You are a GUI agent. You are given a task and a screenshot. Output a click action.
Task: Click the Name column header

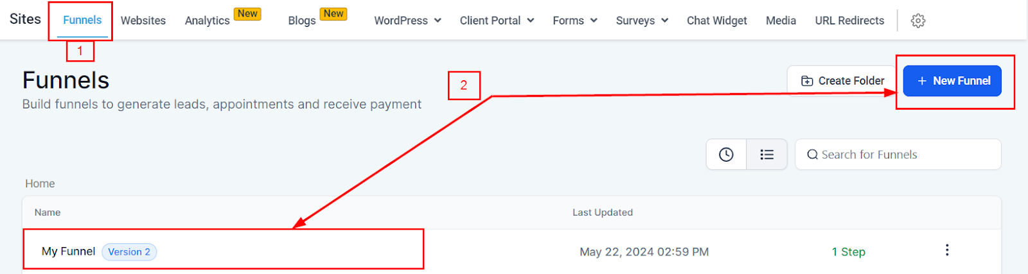pos(48,212)
